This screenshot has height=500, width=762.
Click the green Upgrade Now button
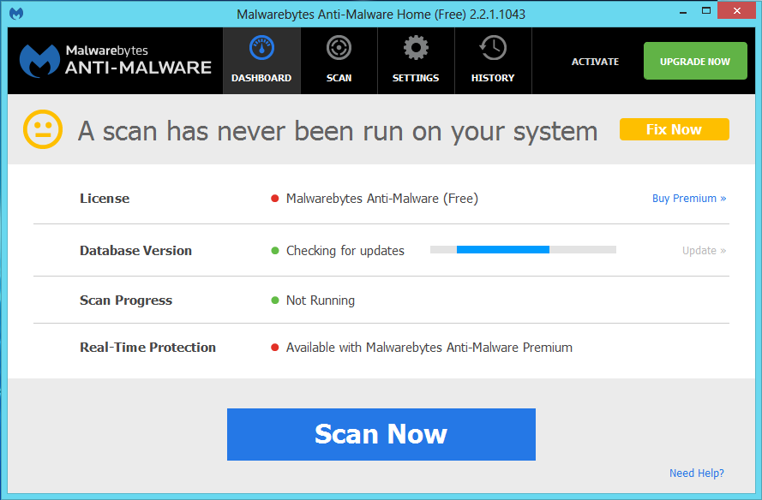click(694, 62)
